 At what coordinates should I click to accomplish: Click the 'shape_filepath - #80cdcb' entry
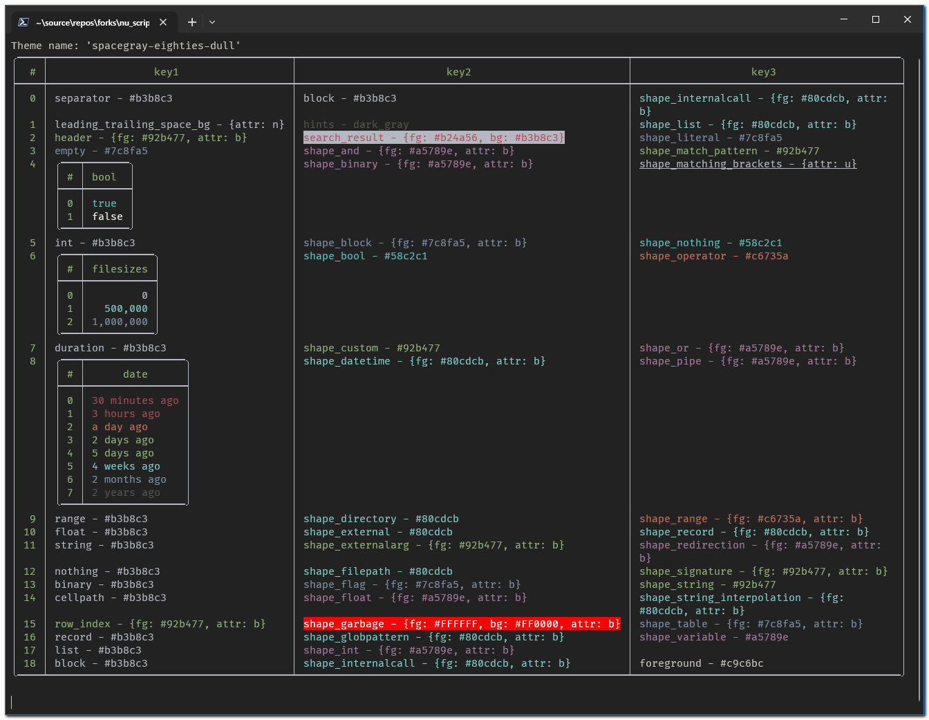pyautogui.click(x=378, y=571)
